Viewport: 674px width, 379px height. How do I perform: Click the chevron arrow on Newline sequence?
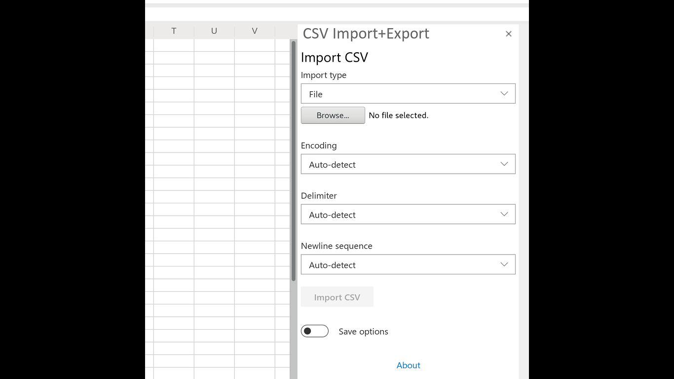504,265
